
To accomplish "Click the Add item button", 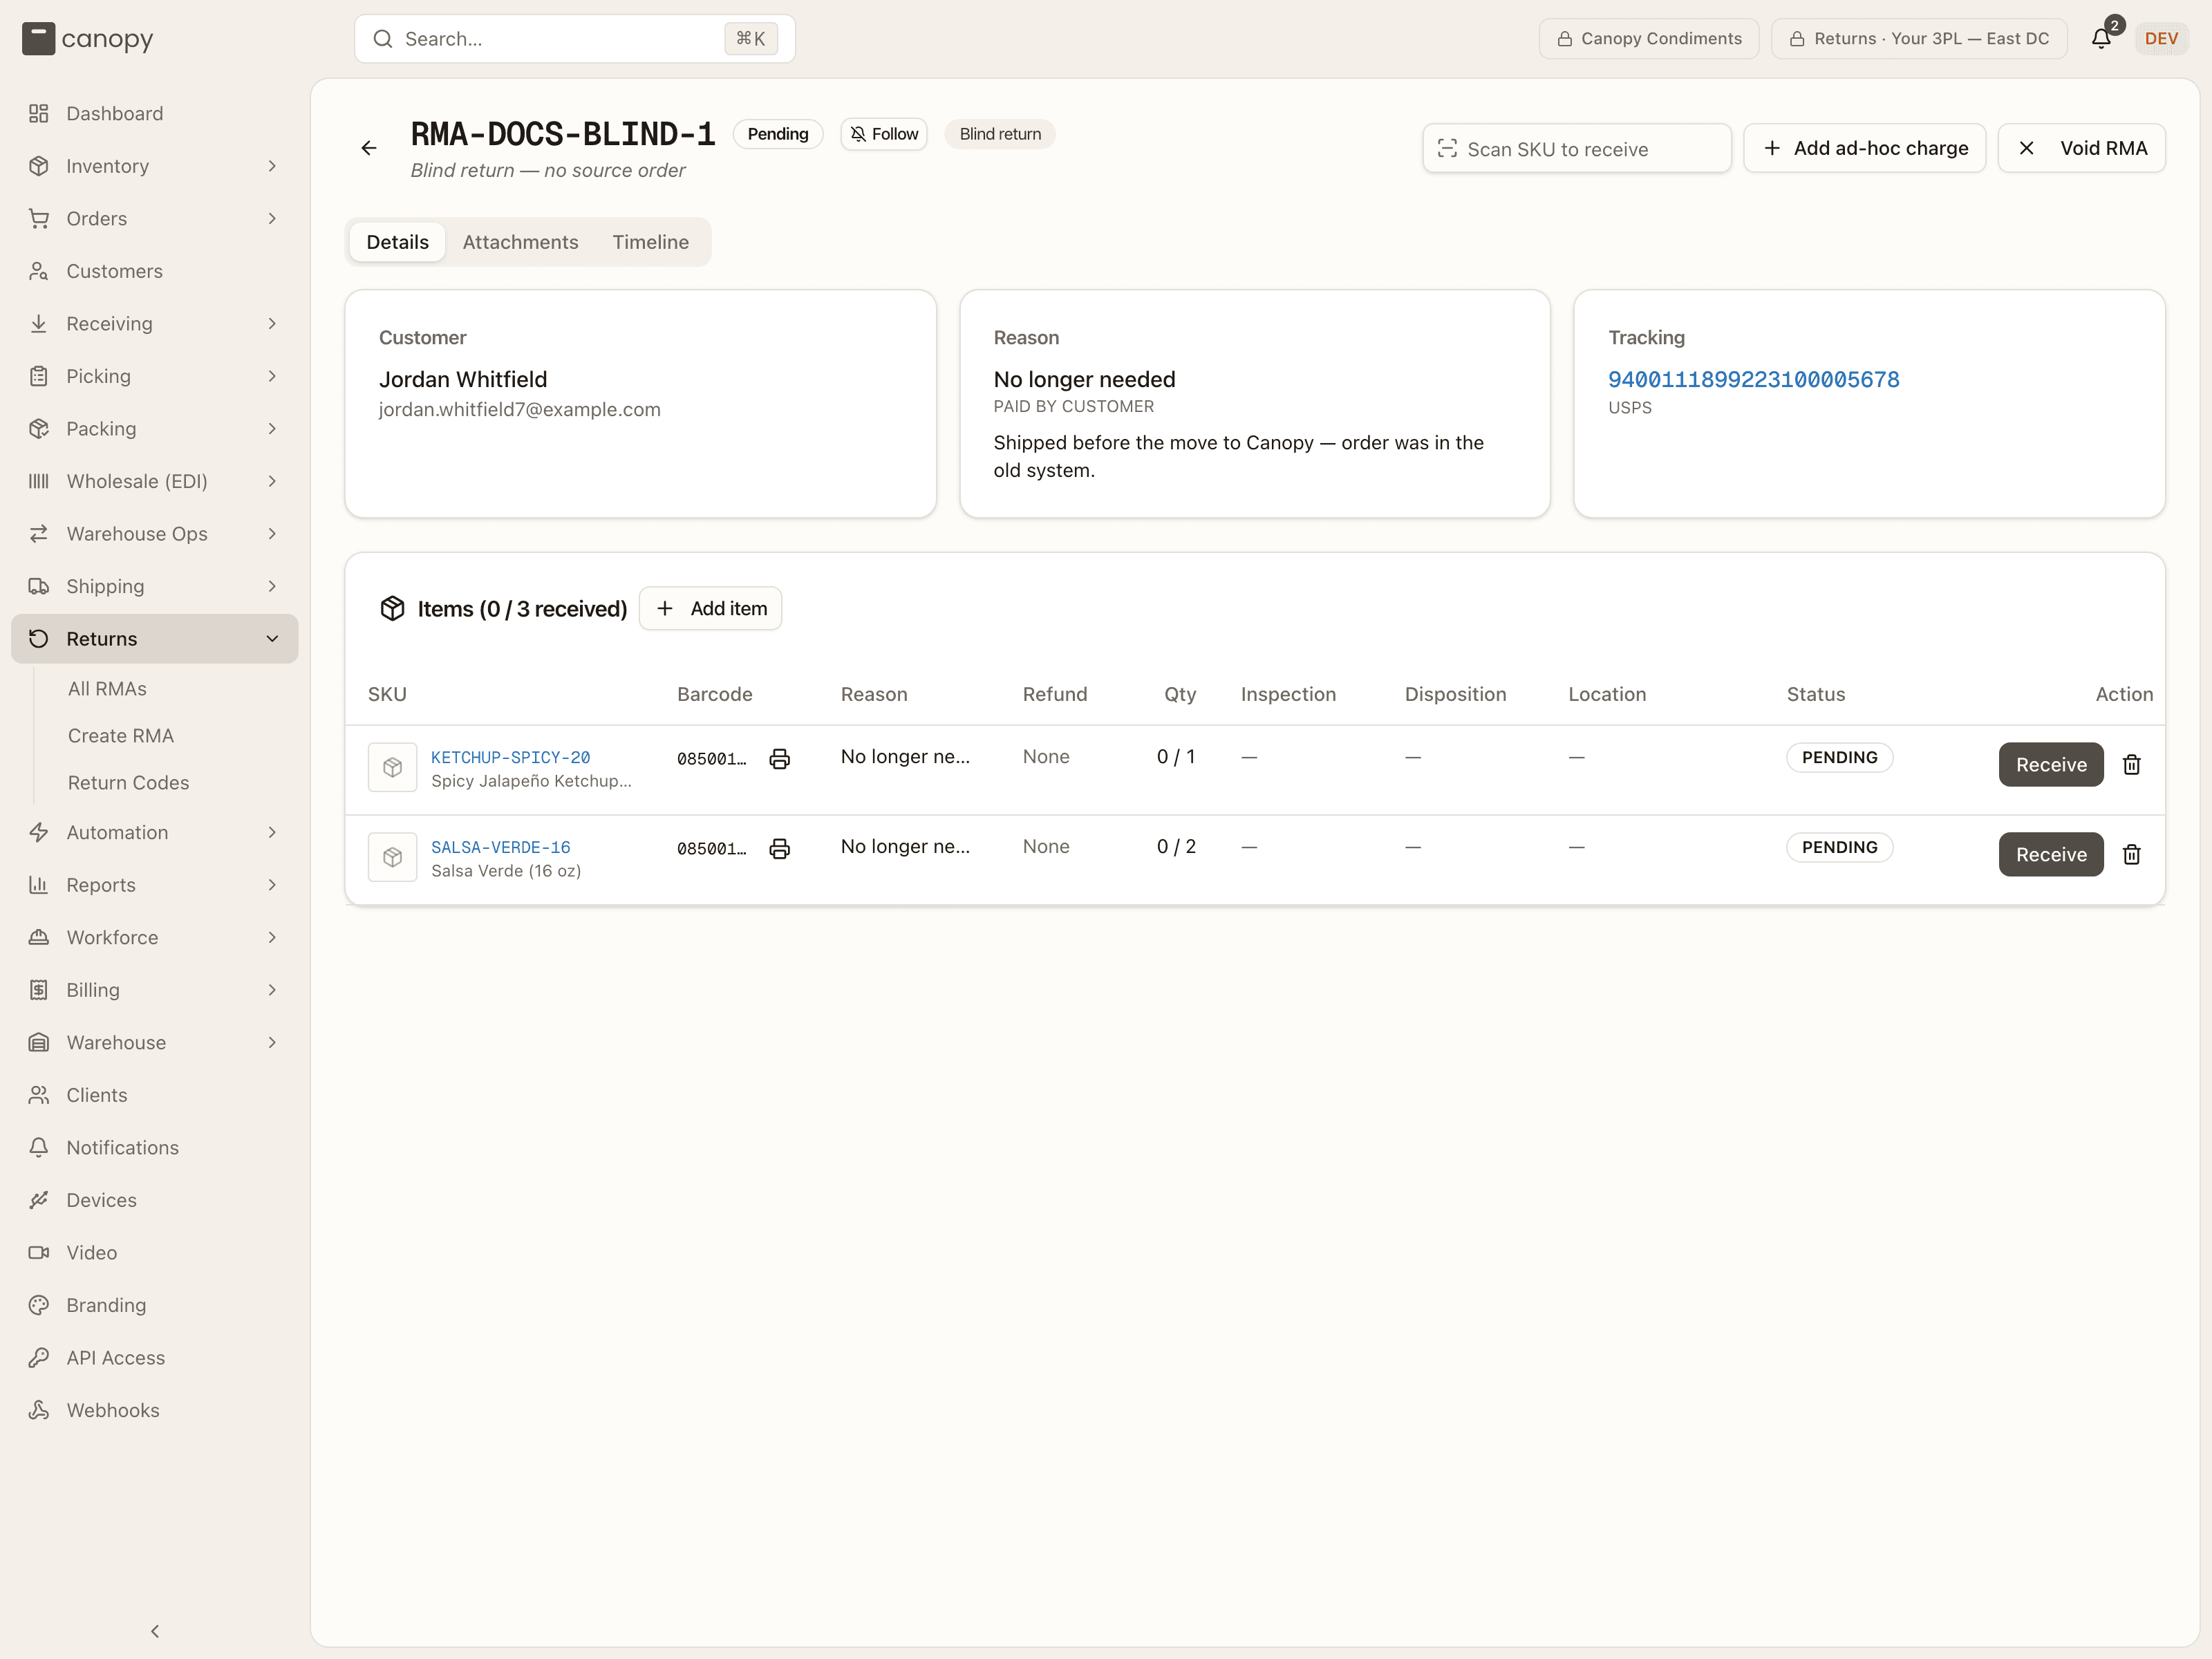I will pyautogui.click(x=710, y=608).
